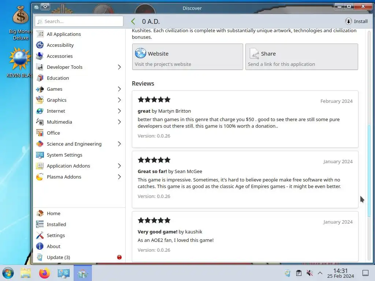This screenshot has height=281, width=375.
Task: Go back with the green arrow
Action: (x=133, y=22)
